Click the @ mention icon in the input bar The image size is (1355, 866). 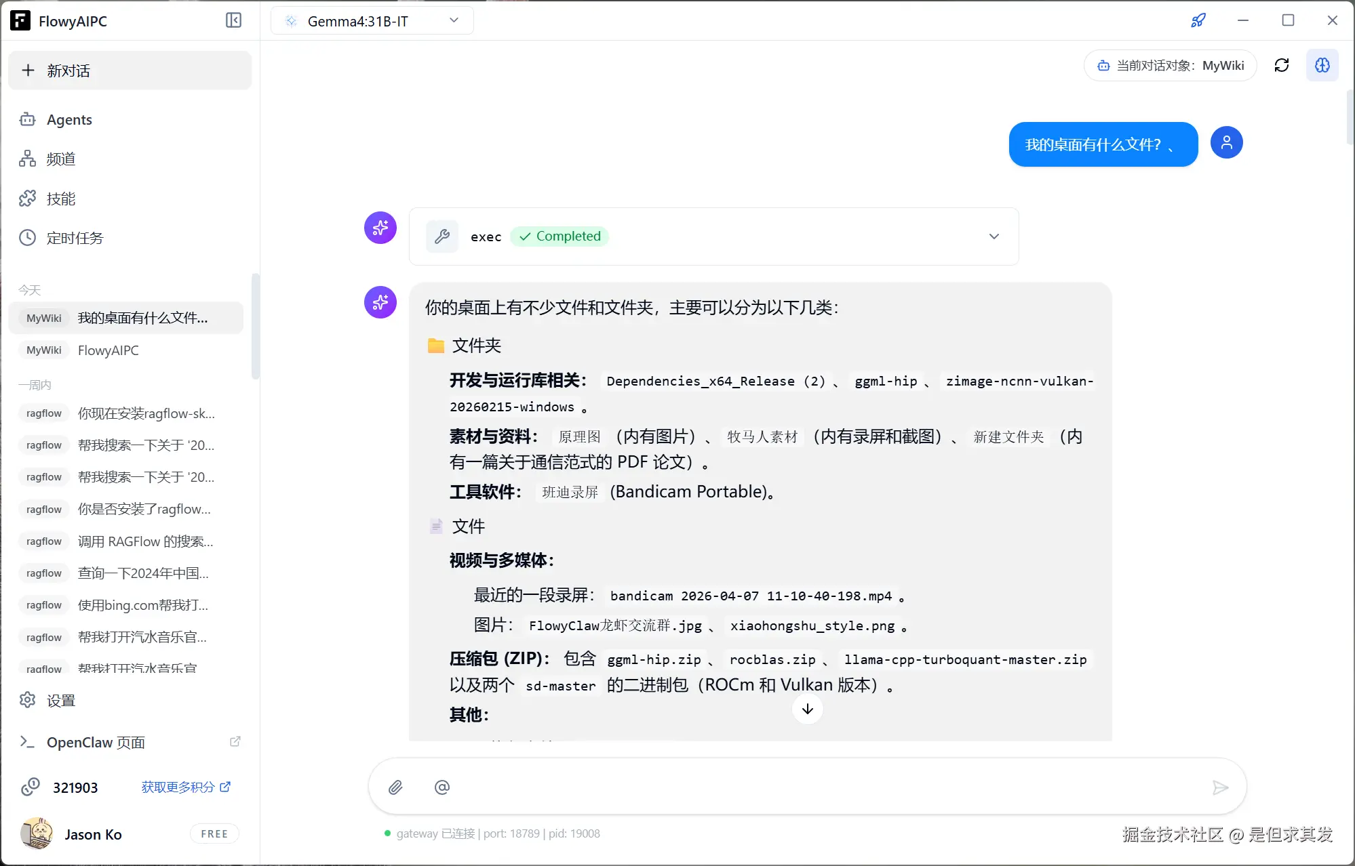click(441, 787)
